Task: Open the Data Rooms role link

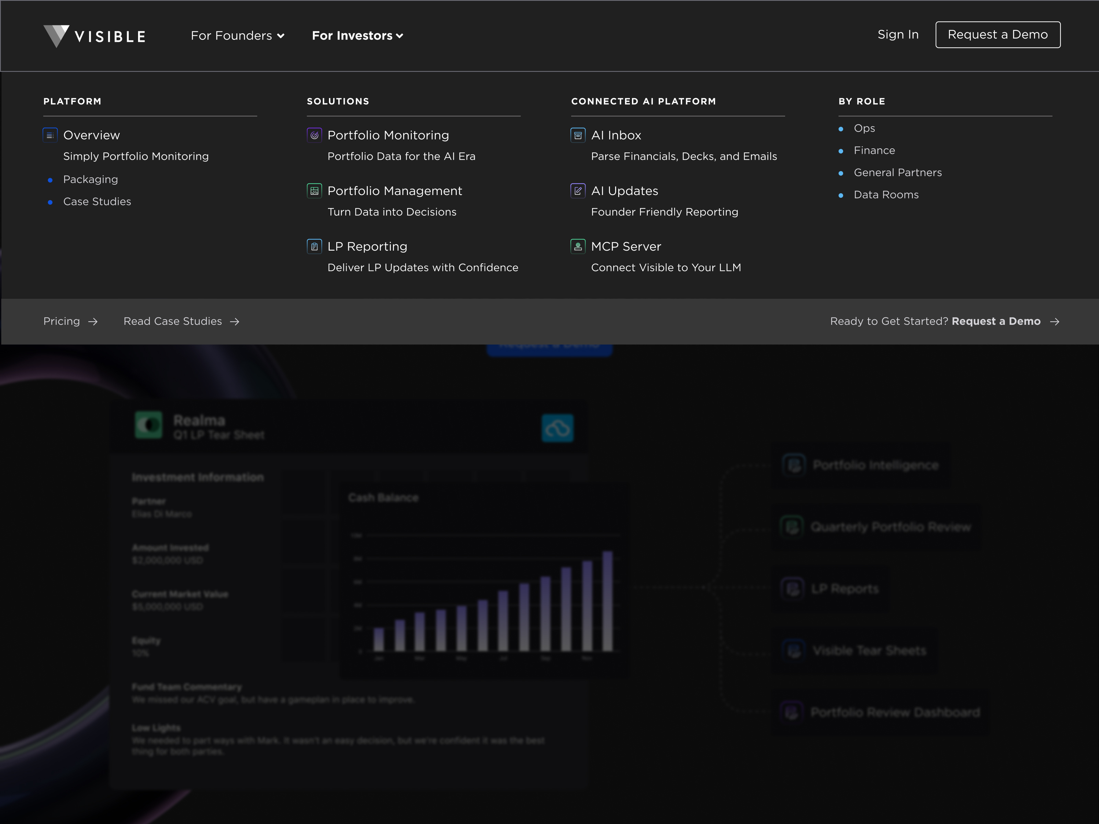Action: [x=886, y=195]
